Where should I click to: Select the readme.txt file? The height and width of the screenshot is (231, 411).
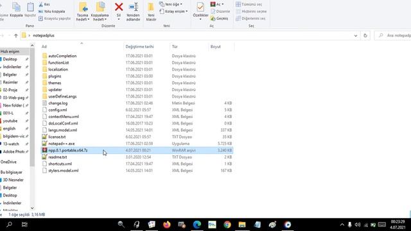tap(57, 157)
